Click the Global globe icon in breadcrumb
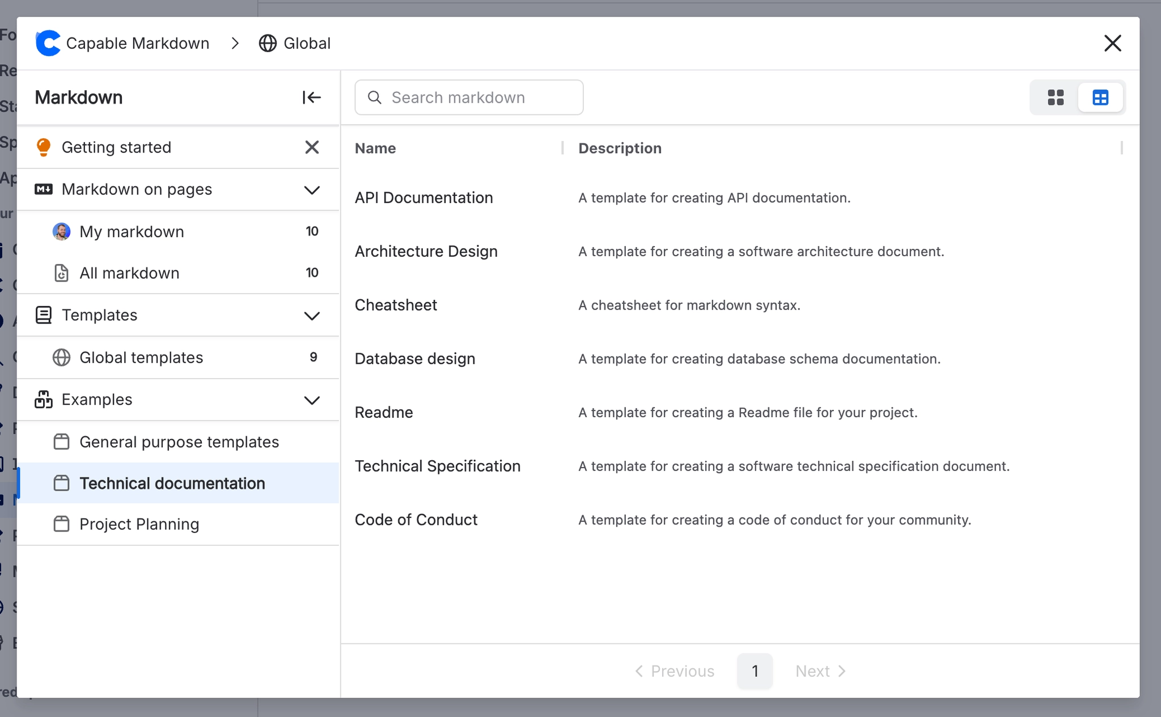The image size is (1161, 717). coord(268,43)
